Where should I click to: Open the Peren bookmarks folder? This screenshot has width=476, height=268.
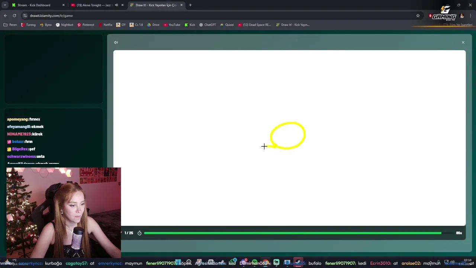coord(10,25)
